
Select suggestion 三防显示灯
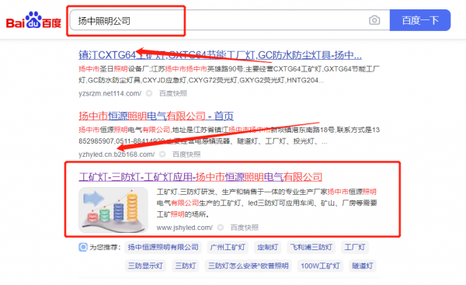pyautogui.click(x=145, y=266)
